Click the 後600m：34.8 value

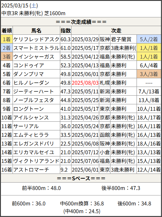134,203
